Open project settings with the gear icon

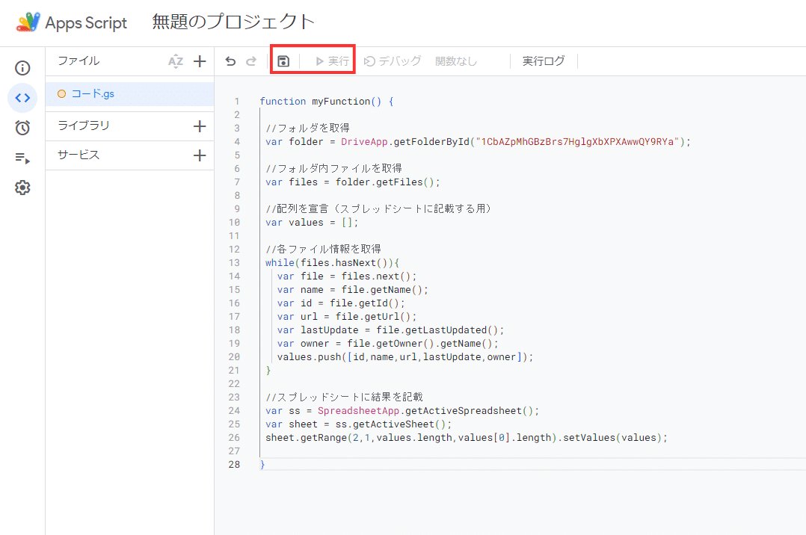point(22,188)
